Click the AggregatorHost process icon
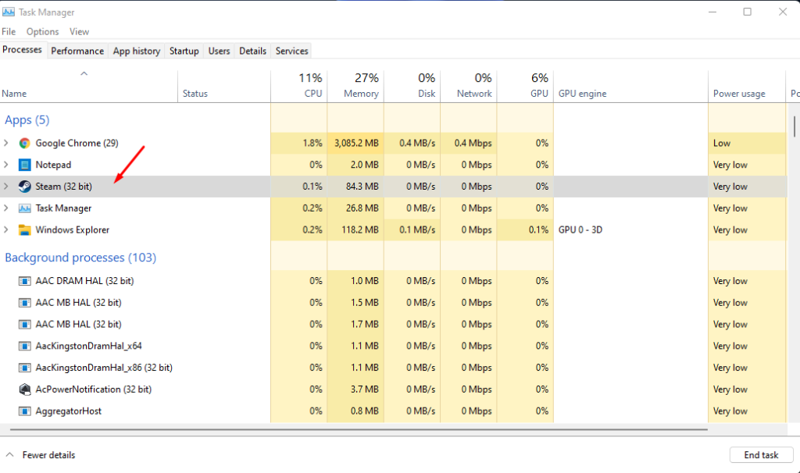 point(24,411)
